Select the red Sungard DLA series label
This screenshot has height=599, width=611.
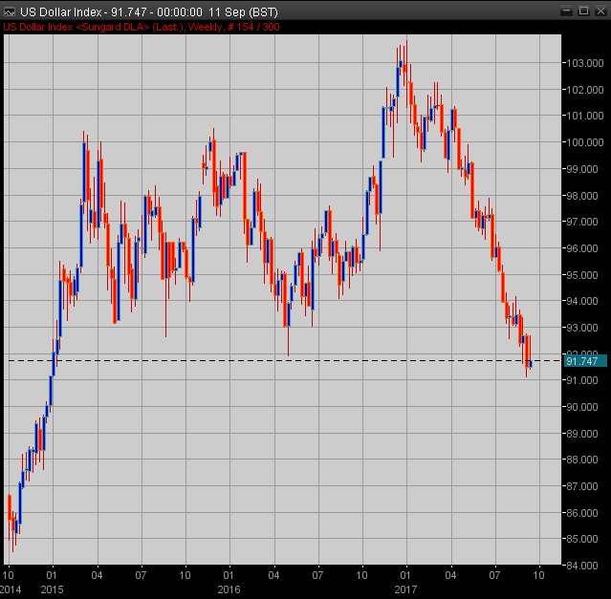tap(142, 26)
